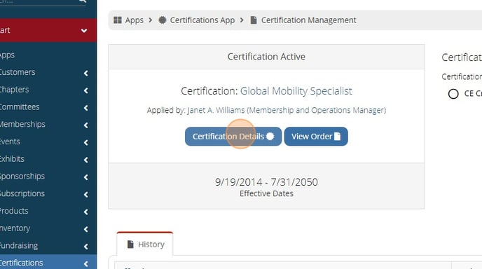This screenshot has height=269, width=482.
Task: Expand Inventory submenu chevron
Action: click(85, 229)
